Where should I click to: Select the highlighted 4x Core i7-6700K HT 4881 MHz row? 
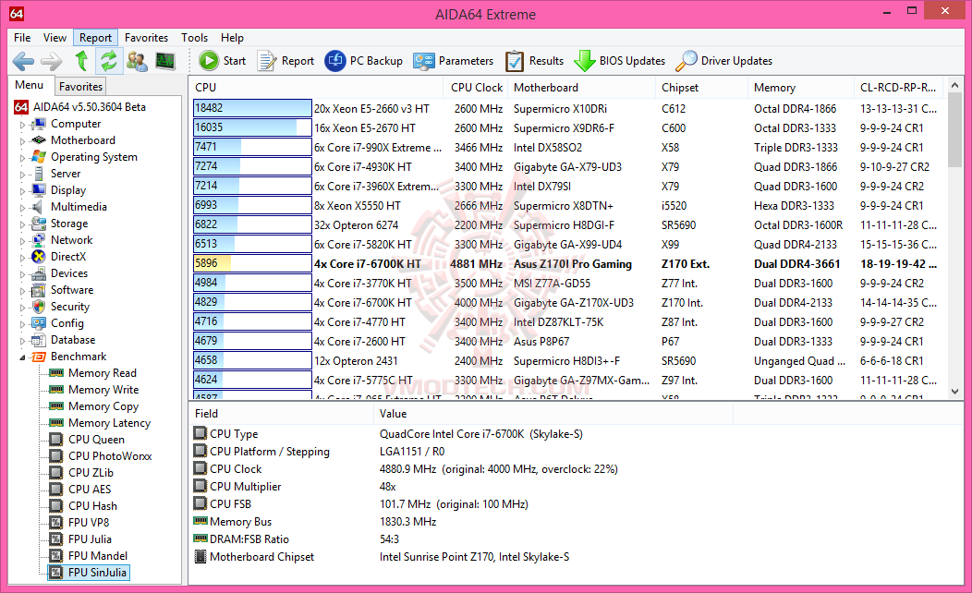(567, 264)
